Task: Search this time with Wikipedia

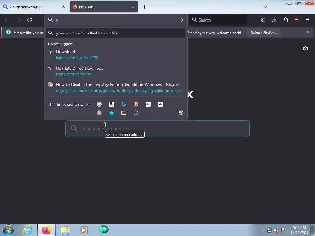Action: pos(161,104)
